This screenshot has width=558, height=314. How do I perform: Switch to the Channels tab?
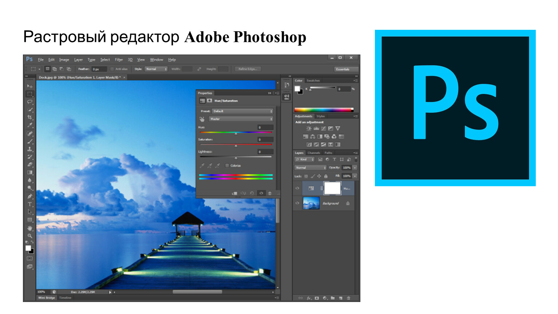coord(314,153)
